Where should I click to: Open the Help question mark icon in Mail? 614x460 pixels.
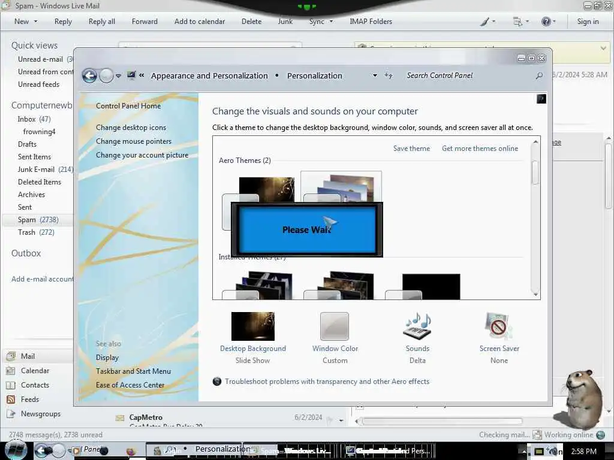point(548,22)
